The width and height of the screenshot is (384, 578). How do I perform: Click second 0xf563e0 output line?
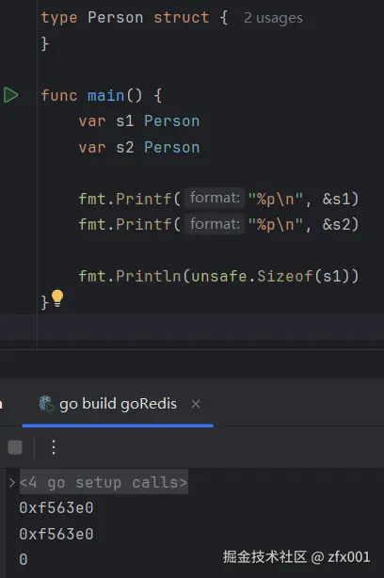point(56,534)
